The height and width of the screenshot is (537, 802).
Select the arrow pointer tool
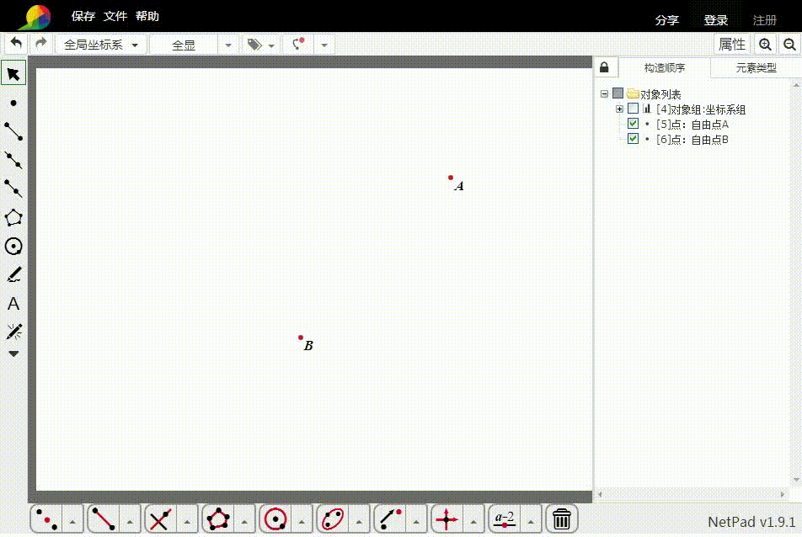[13, 74]
